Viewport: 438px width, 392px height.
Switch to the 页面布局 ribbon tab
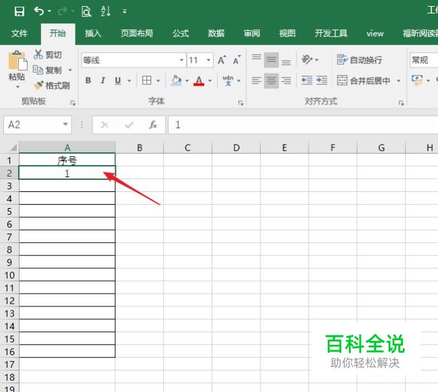[x=137, y=34]
